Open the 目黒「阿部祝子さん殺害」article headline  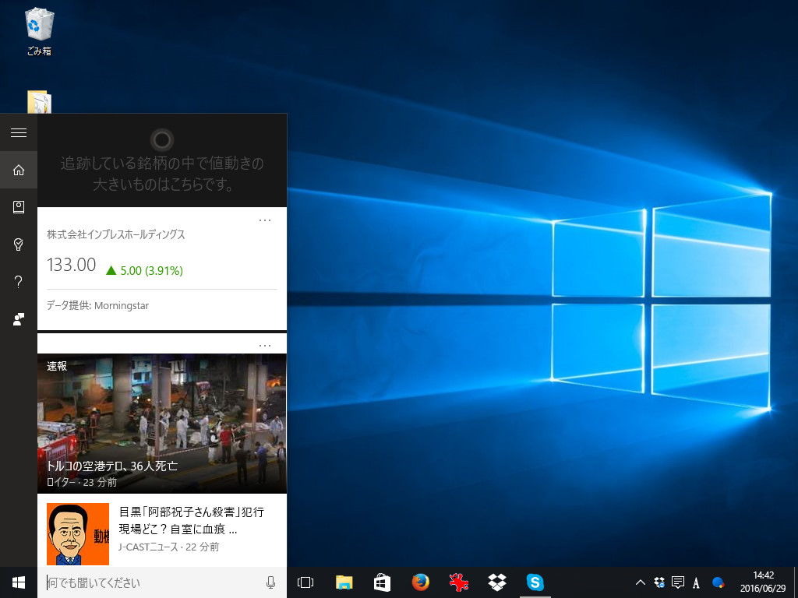192,520
